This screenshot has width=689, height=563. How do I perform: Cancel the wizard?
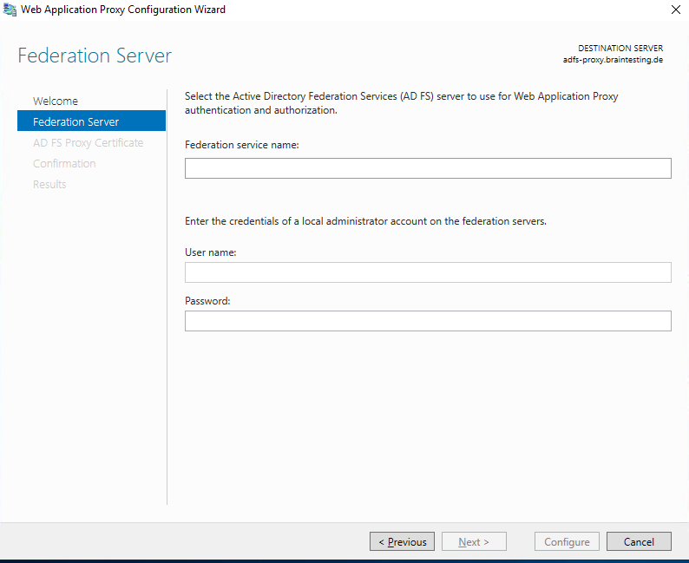click(x=639, y=541)
